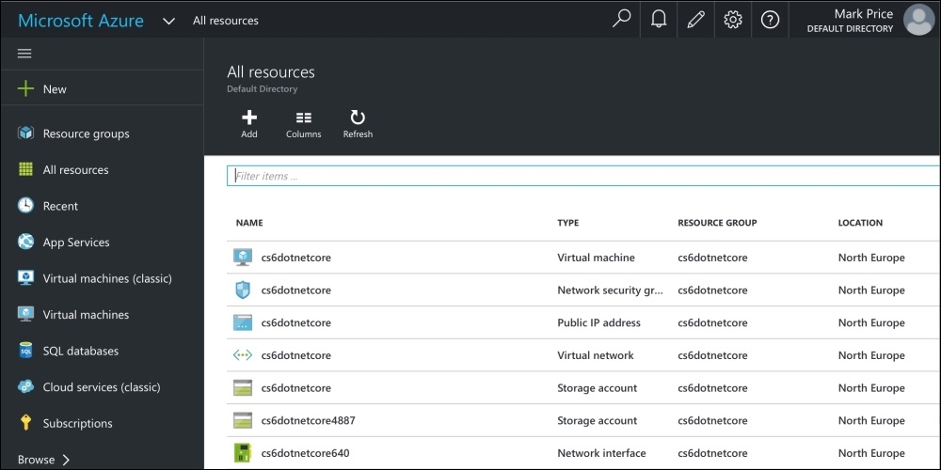Open the search magnifier icon
This screenshot has height=470, width=941.
click(x=621, y=19)
